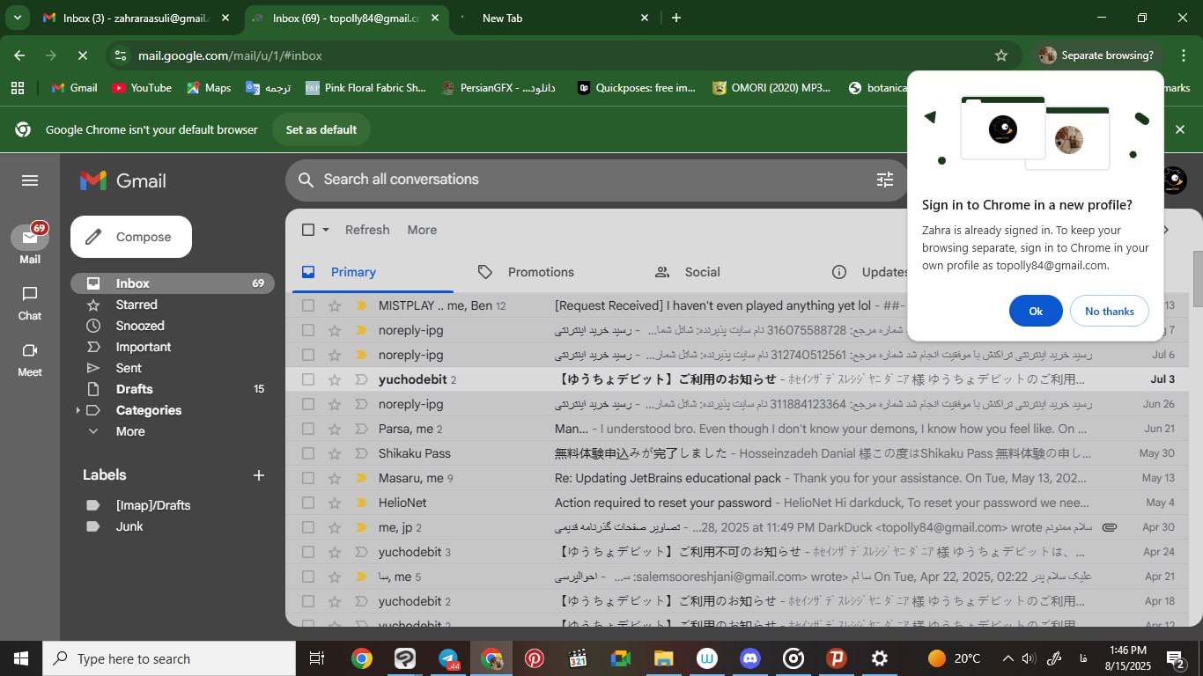Stop loading the page
1203x676 pixels.
[x=82, y=55]
